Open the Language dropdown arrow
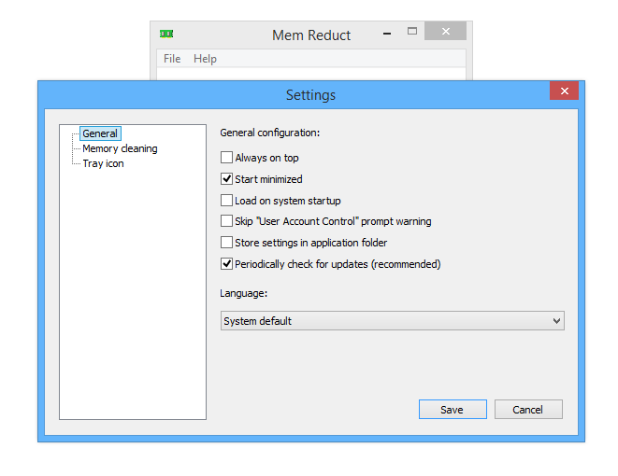Viewport: 618px width, 476px height. pyautogui.click(x=556, y=321)
